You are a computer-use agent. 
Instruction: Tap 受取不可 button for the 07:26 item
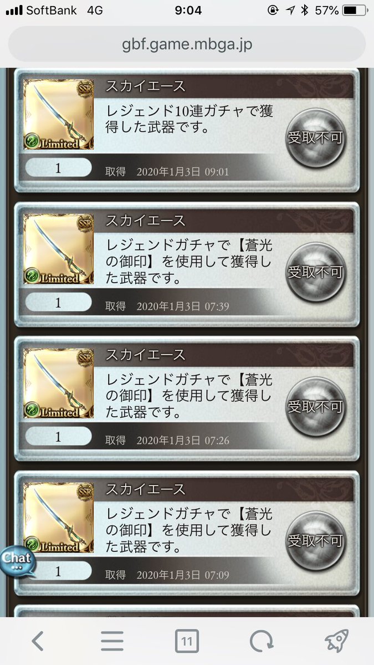[x=315, y=407]
